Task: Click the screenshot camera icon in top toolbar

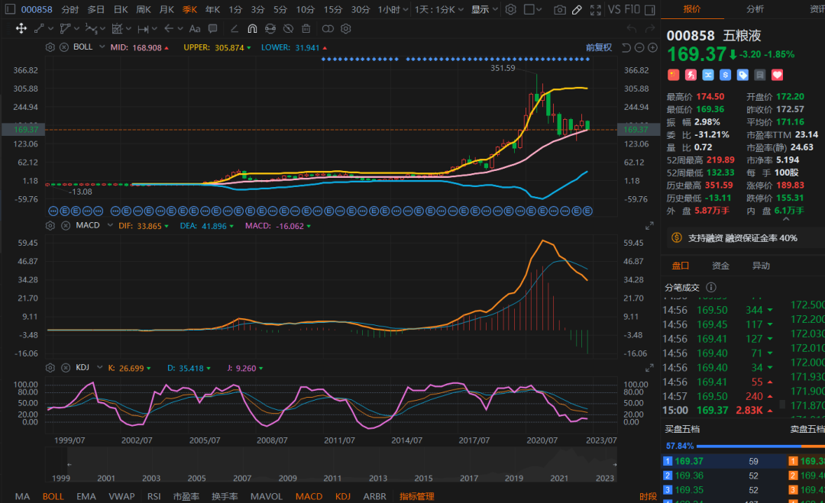Action: (x=560, y=10)
